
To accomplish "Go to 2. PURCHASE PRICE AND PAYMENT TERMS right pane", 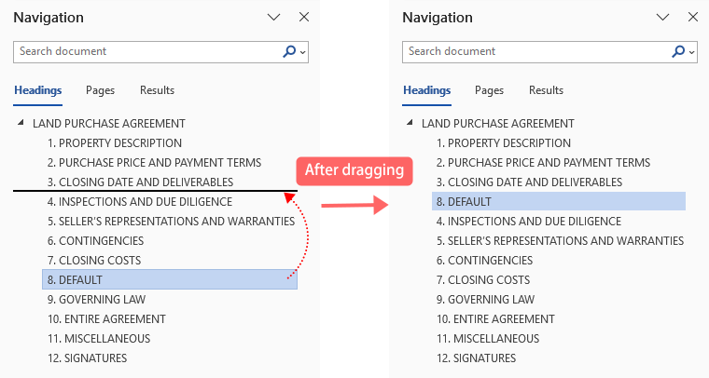I will click(543, 162).
